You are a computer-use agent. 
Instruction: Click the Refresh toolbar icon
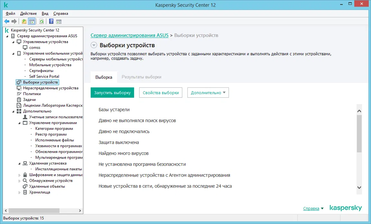coord(42,22)
